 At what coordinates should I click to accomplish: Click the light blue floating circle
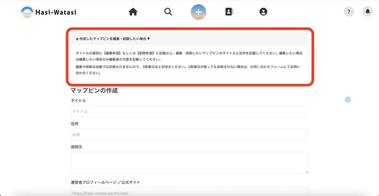[348, 99]
